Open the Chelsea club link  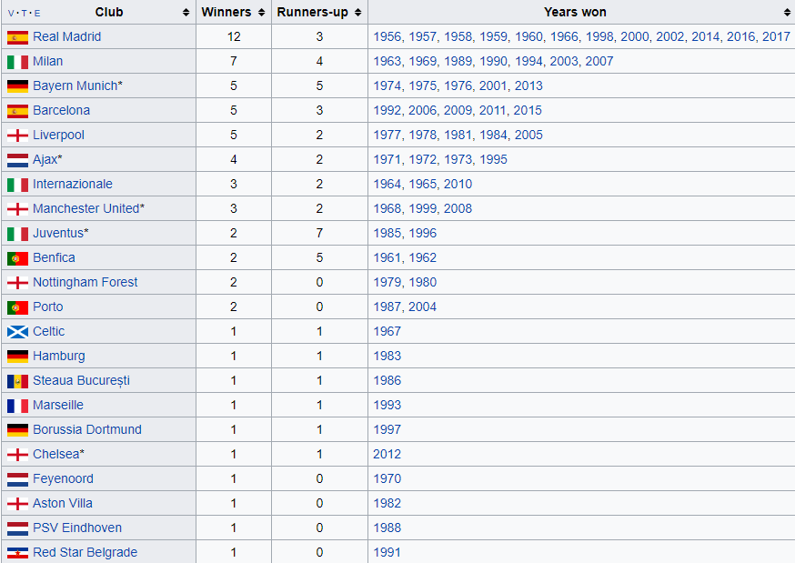tap(56, 454)
